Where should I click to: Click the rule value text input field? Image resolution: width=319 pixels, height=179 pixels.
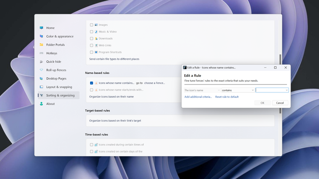pyautogui.click(x=270, y=90)
